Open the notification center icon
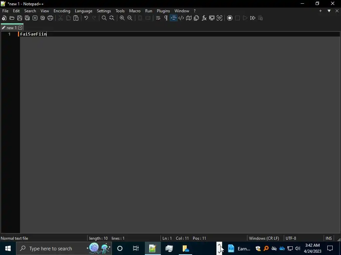 pyautogui.click(x=330, y=248)
